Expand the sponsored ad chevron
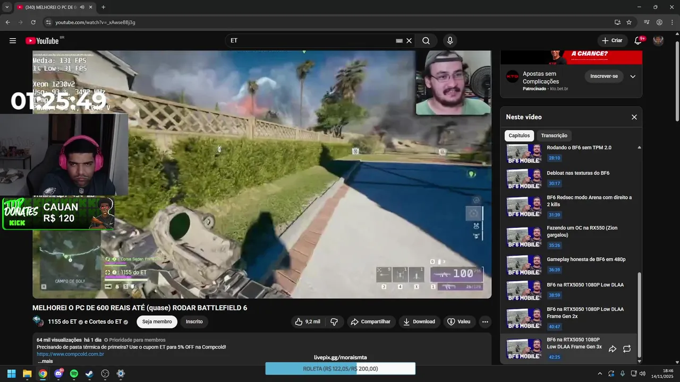The image size is (680, 382). [x=633, y=76]
